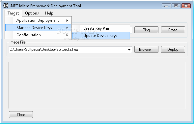Screen dimensions: 194x124
Task: Open the Image File path dropdown arrow
Action: pyautogui.click(x=129, y=50)
